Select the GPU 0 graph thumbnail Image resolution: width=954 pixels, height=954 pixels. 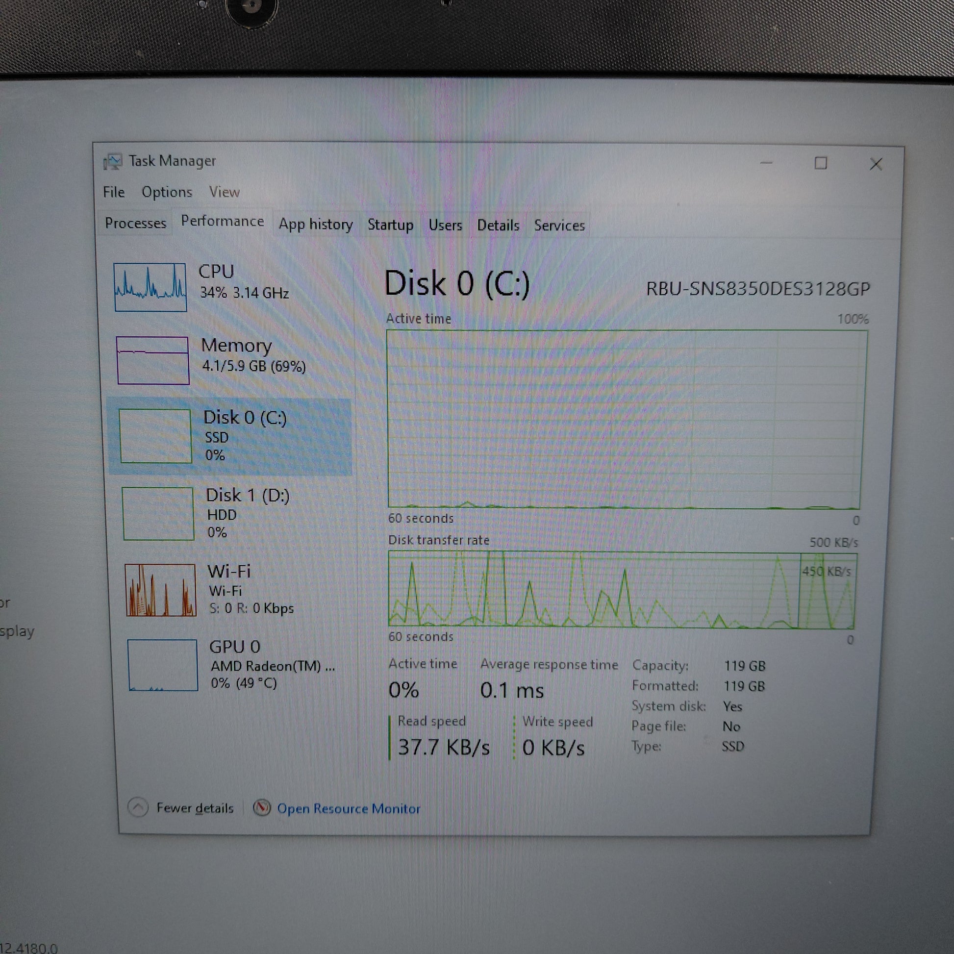[x=162, y=665]
